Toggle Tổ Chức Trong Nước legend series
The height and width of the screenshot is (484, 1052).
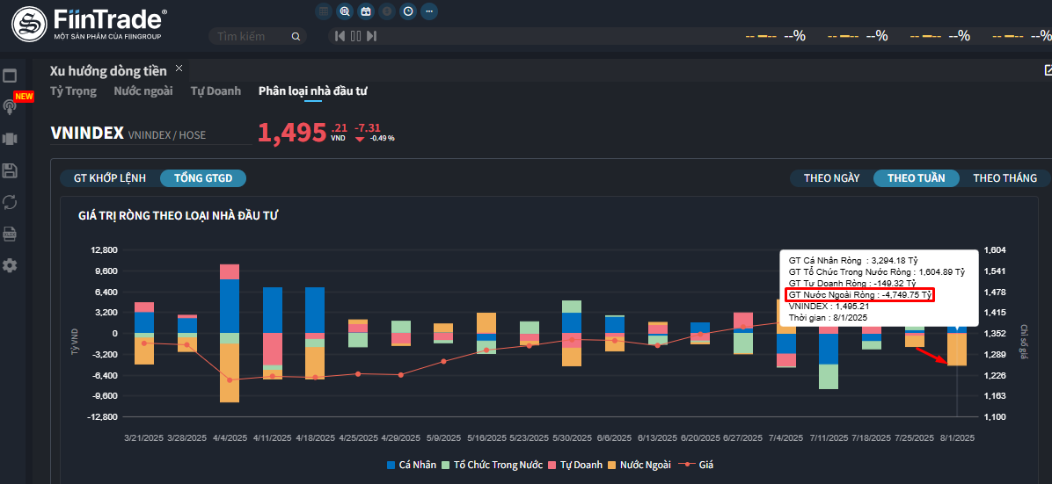click(492, 465)
